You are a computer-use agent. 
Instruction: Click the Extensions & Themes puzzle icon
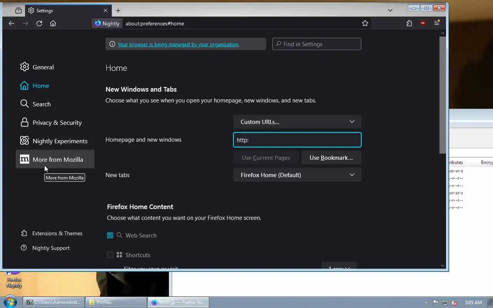click(x=24, y=233)
